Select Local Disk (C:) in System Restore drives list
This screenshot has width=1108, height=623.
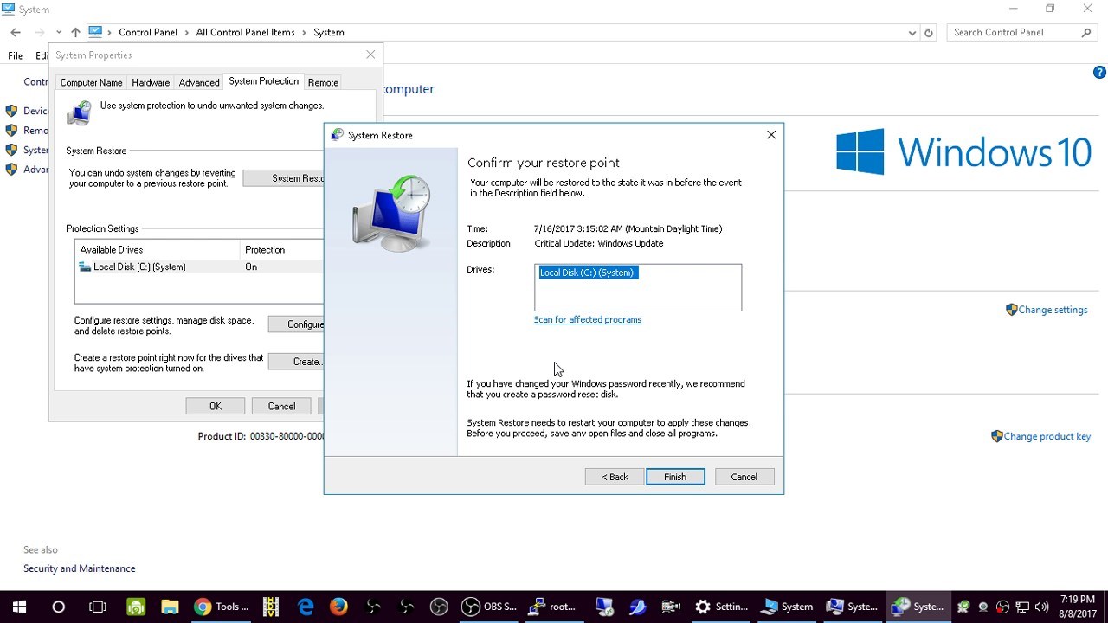pyautogui.click(x=587, y=273)
